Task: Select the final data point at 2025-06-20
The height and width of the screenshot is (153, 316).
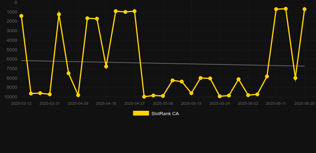Action: [304, 9]
